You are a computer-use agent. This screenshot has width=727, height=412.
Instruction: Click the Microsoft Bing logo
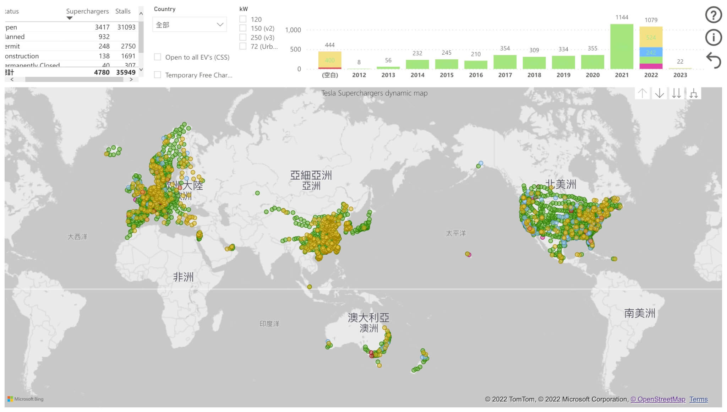[26, 399]
